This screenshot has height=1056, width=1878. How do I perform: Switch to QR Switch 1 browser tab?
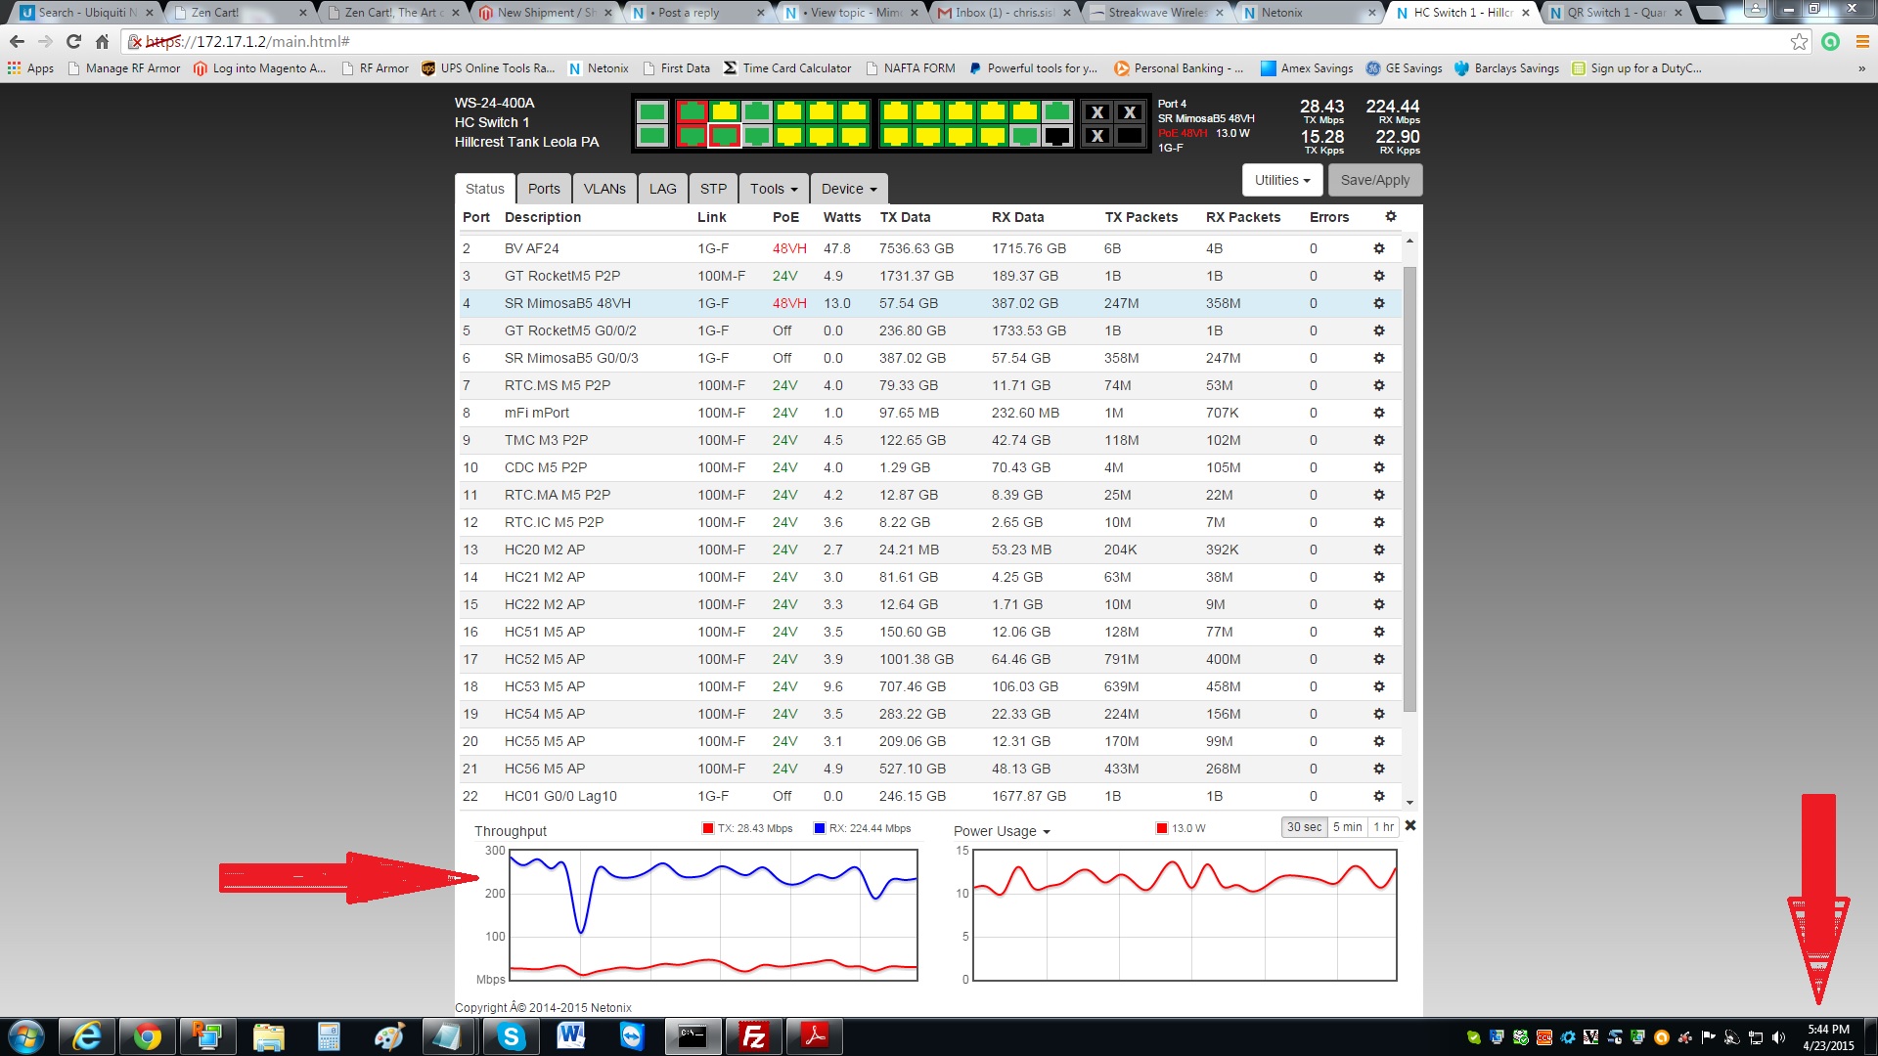click(1616, 13)
